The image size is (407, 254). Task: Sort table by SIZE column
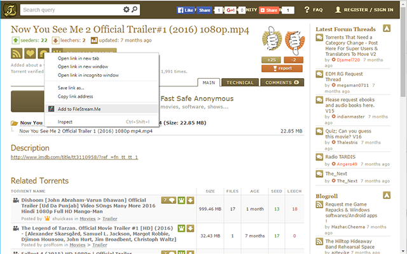pyautogui.click(x=210, y=191)
